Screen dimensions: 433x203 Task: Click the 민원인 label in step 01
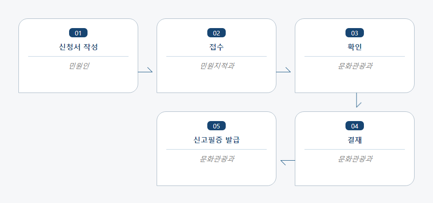tap(78, 66)
